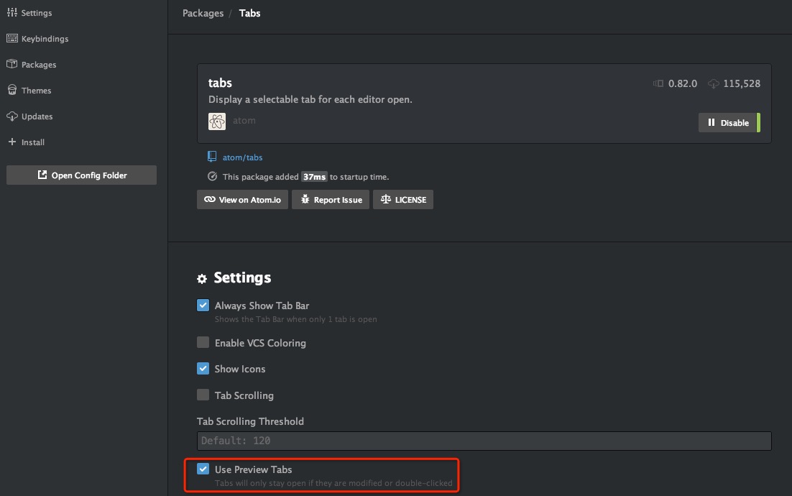The width and height of the screenshot is (792, 496).
Task: Click the startup time dashboard icon
Action: coord(212,176)
